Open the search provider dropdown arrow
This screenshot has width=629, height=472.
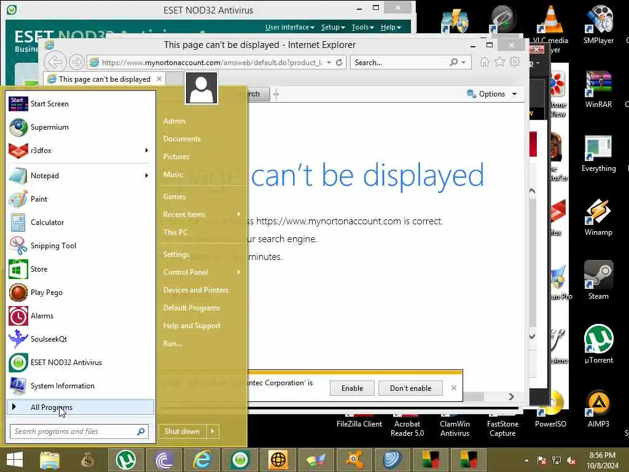point(464,62)
